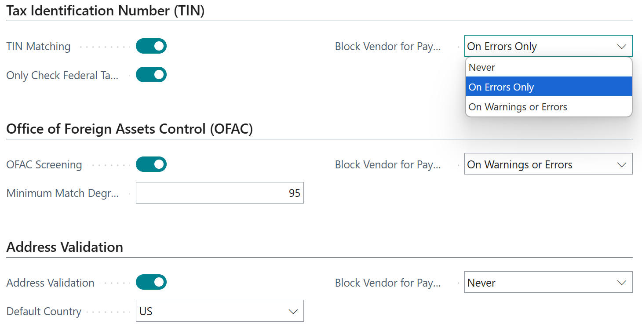The image size is (642, 331).
Task: Click chevron arrow of TIN Block Vendor dropdown
Action: click(621, 46)
